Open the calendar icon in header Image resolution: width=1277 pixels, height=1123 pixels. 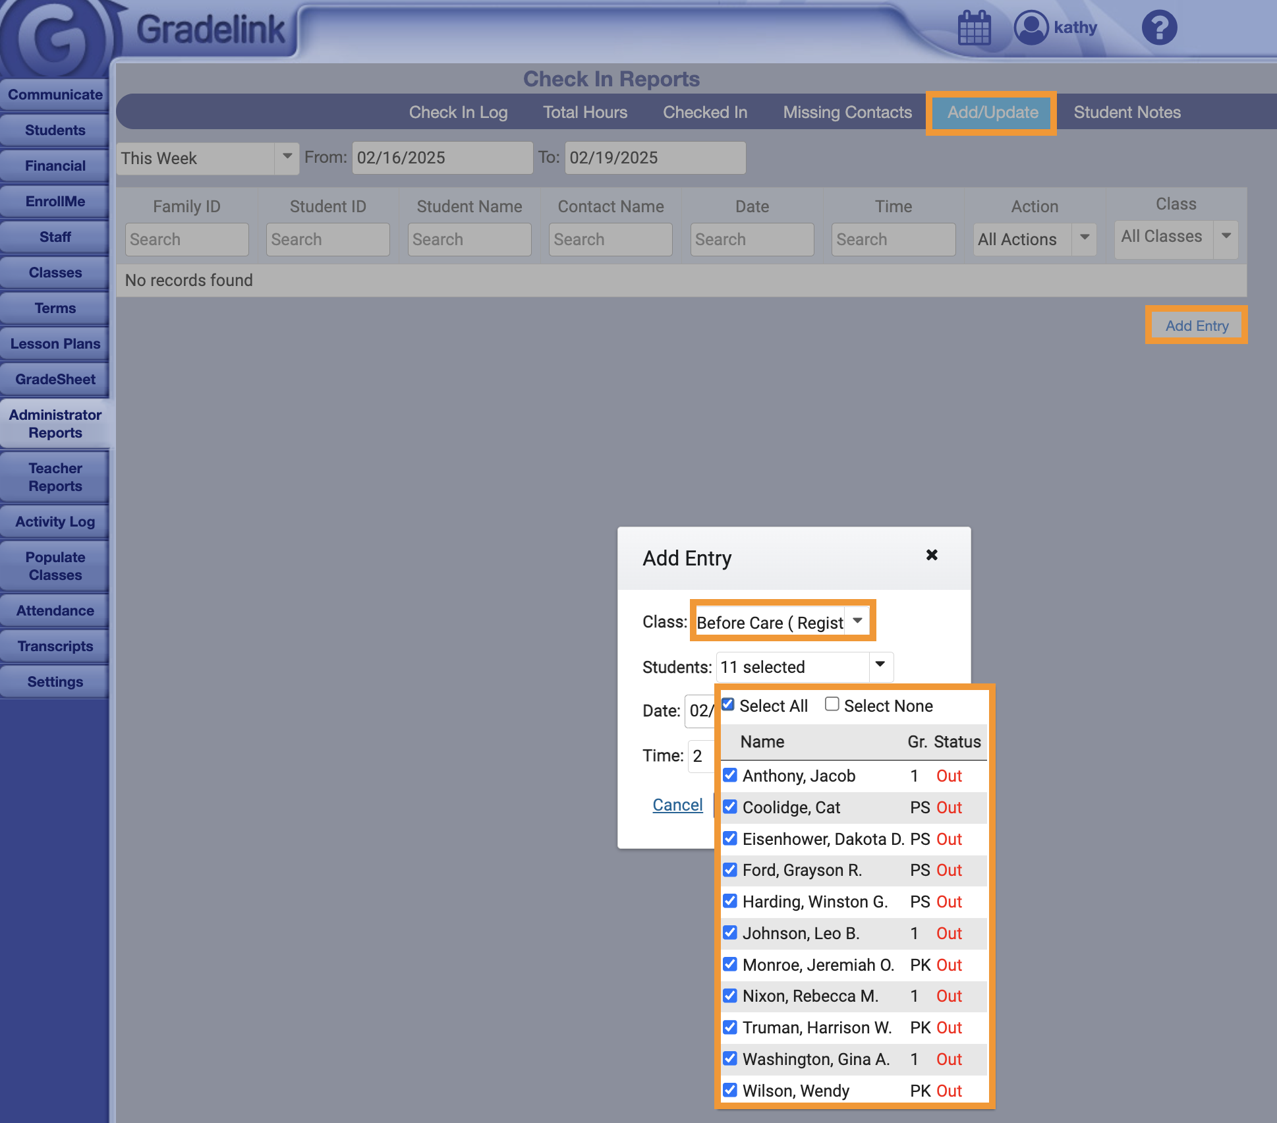974,28
